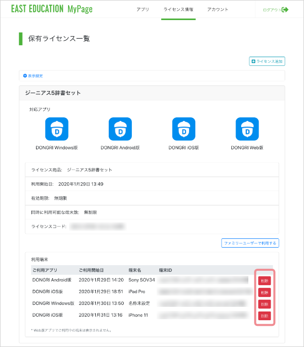304x347 pixels.
Task: Open the DONGRI iOS版 app icon
Action: click(184, 129)
